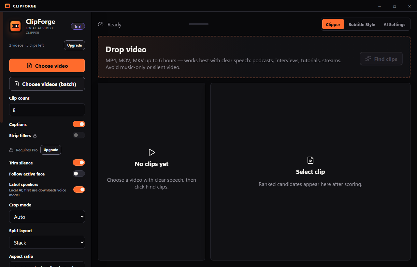
Task: Open the Aspect ratio dropdown
Action: coord(47,264)
